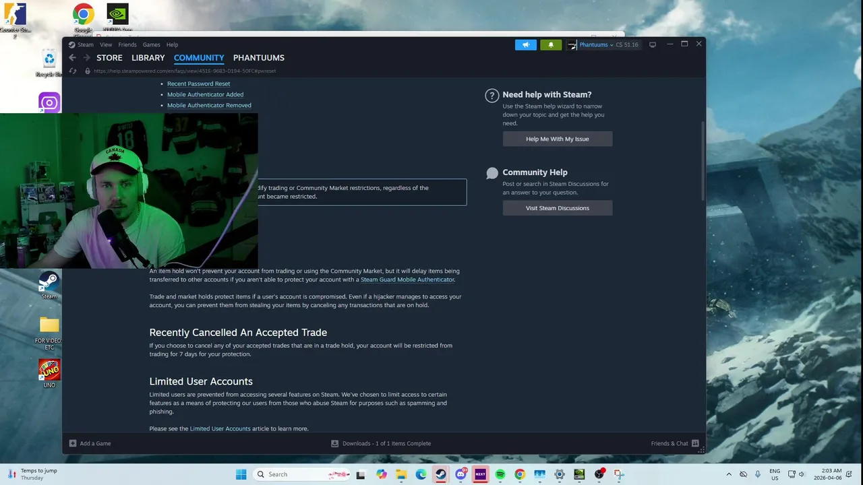Open Steam announcements via blue megaphone button

coord(526,44)
